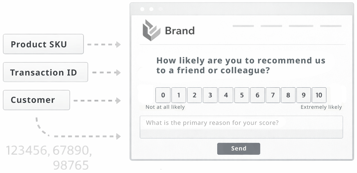Click the middle window dot
The image size is (357, 173).
point(151,9)
